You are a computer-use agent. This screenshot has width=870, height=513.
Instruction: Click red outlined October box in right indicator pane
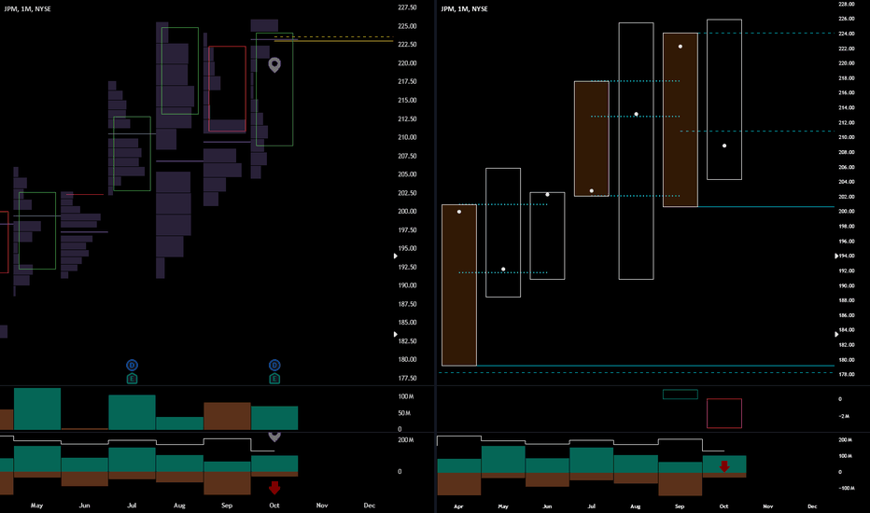click(724, 413)
